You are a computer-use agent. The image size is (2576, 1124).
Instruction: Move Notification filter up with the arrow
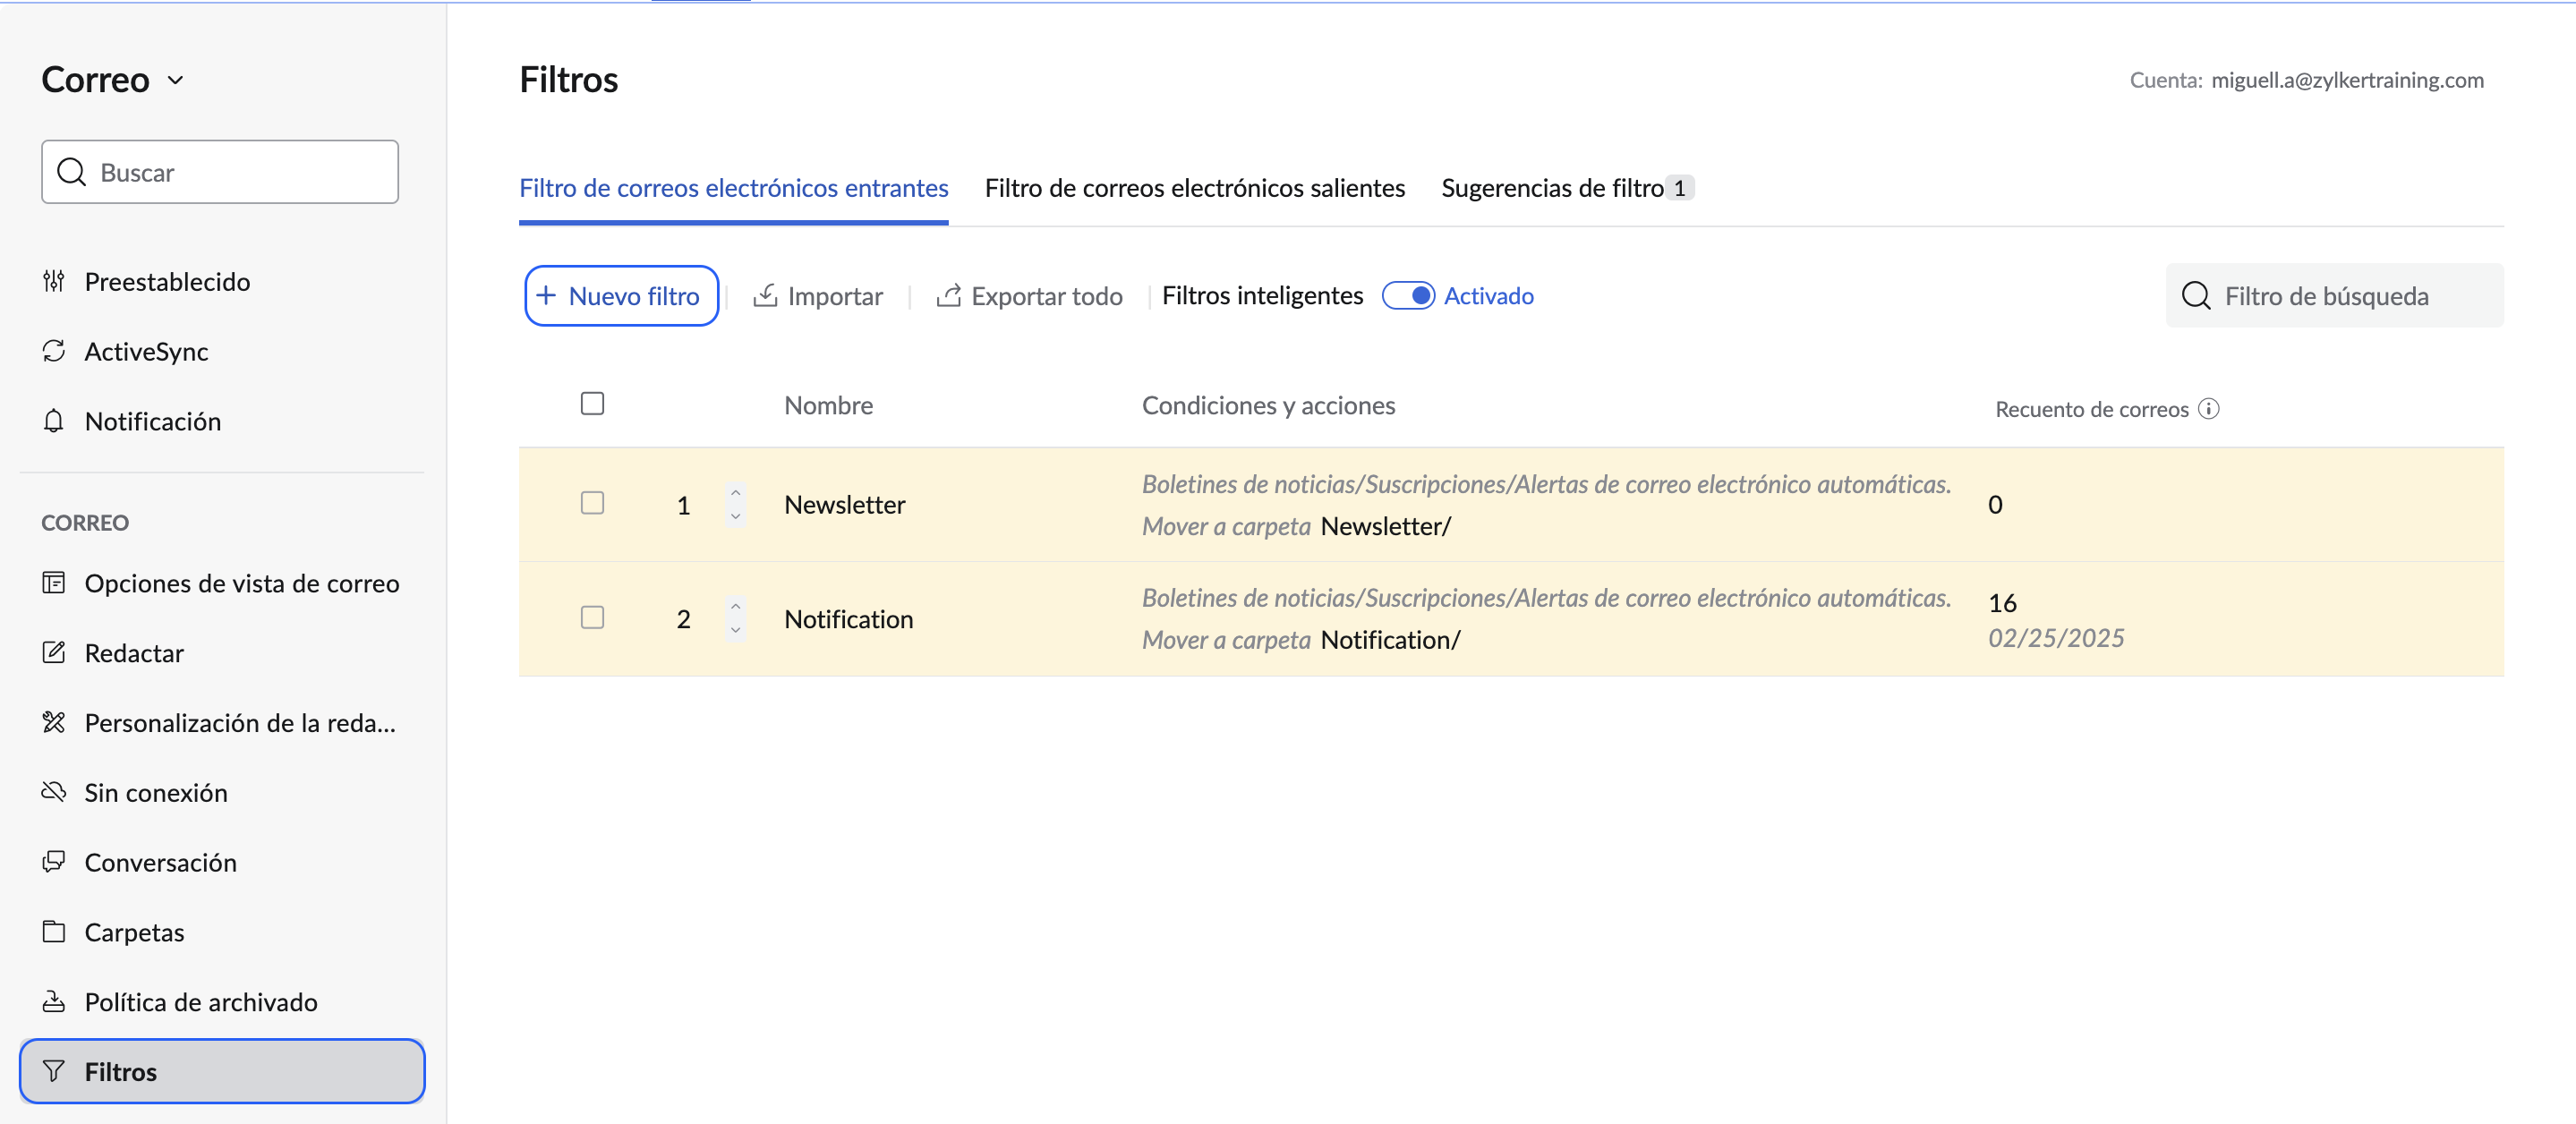point(736,606)
